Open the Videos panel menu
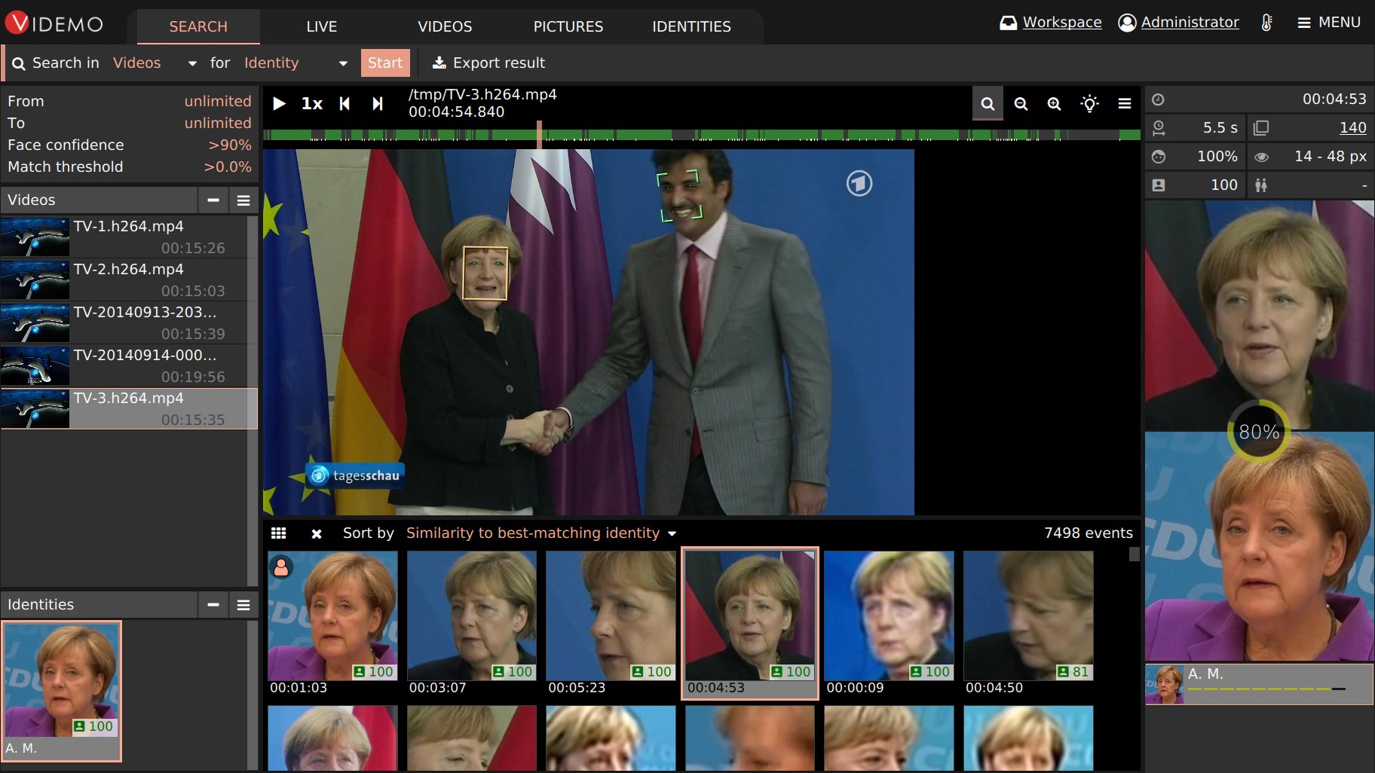1375x773 pixels. (x=243, y=200)
